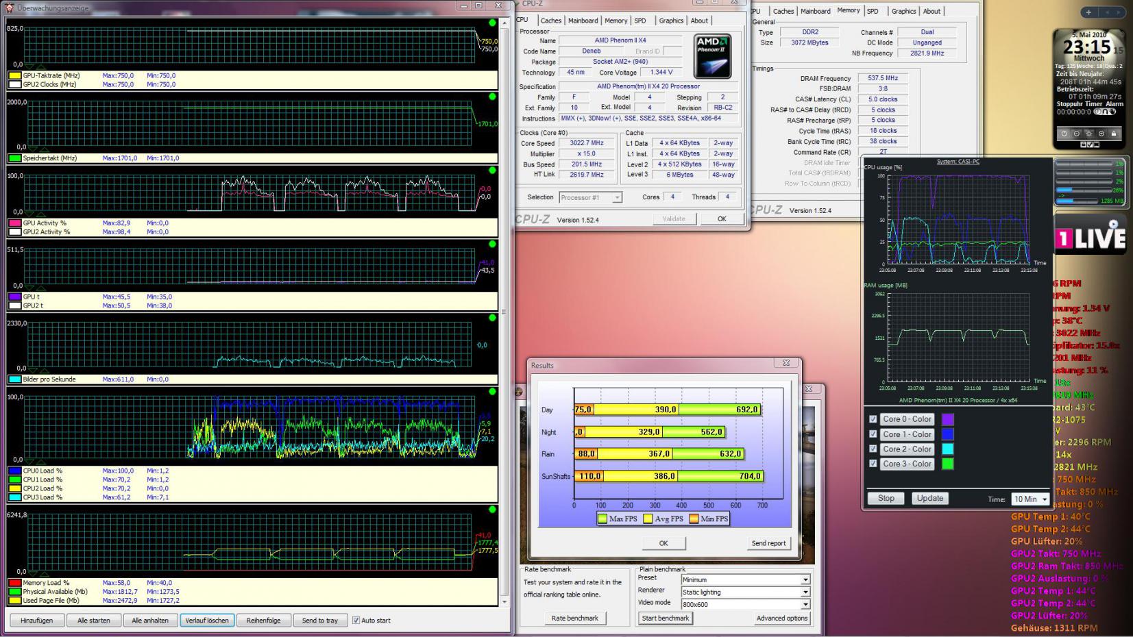
Task: Click the green indicator on the Bilder pro Sekunde graph
Action: click(x=492, y=318)
